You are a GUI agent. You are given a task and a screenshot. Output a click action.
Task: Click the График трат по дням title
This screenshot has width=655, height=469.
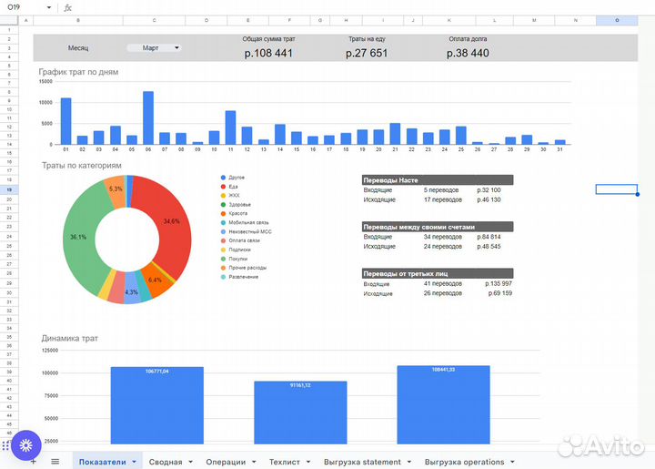tap(78, 72)
